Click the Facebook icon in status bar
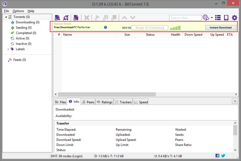 point(217,156)
